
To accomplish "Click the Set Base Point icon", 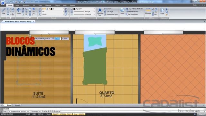I will 126,15.
